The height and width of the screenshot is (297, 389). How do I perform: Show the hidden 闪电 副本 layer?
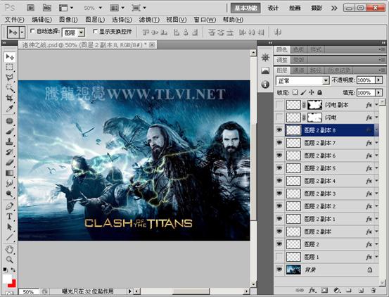pos(279,105)
